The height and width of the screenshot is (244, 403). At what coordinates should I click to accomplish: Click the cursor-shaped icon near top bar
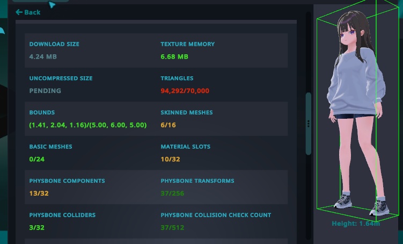coord(52,4)
